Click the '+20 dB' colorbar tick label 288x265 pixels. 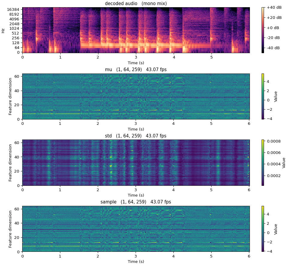(274, 18)
